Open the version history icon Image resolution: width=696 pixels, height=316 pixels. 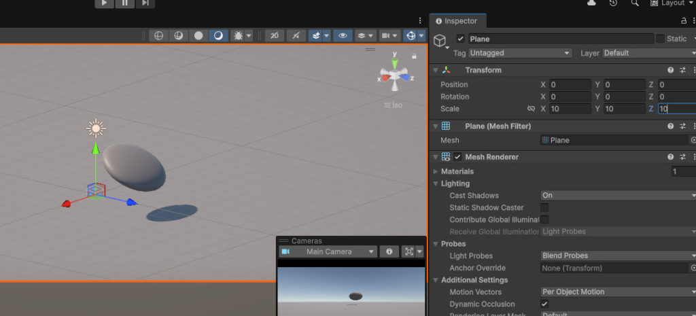pyautogui.click(x=613, y=3)
